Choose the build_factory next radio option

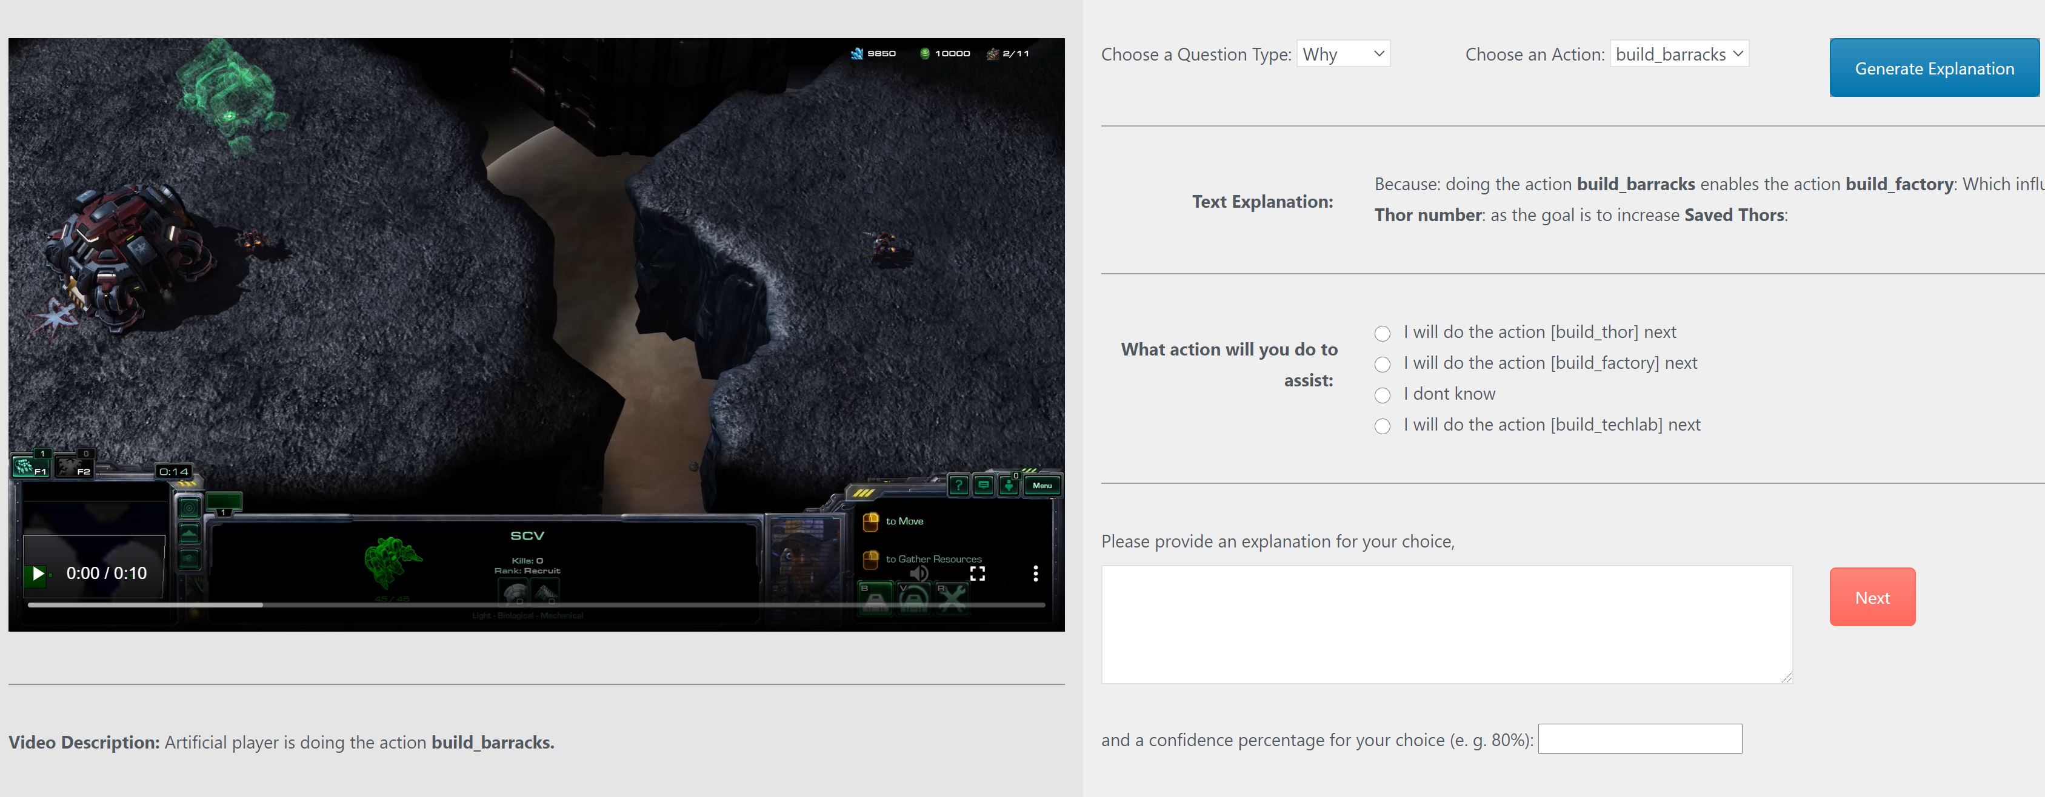1382,364
